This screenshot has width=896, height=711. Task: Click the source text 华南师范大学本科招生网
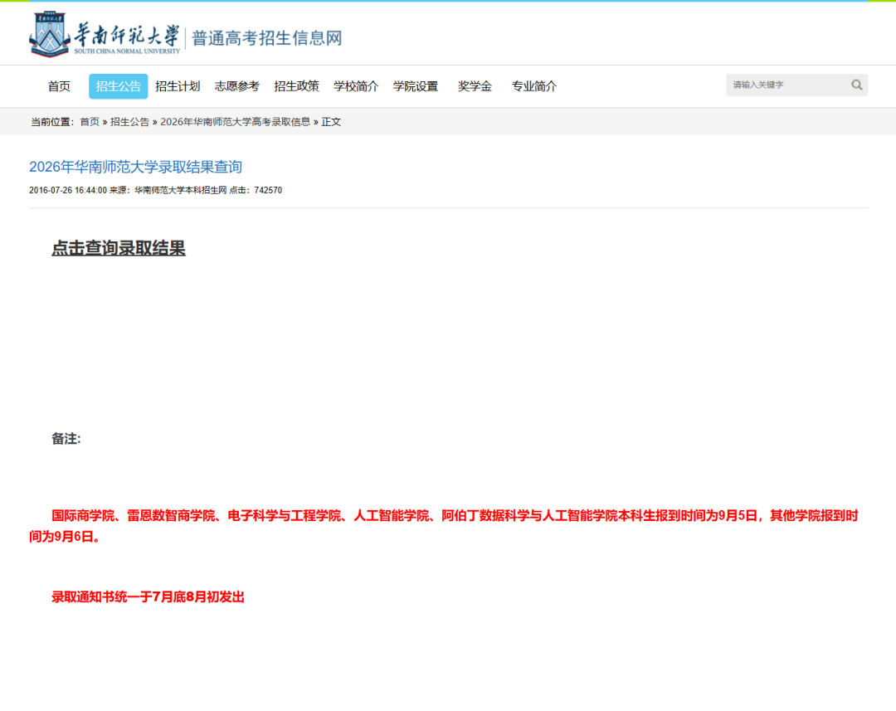[181, 190]
